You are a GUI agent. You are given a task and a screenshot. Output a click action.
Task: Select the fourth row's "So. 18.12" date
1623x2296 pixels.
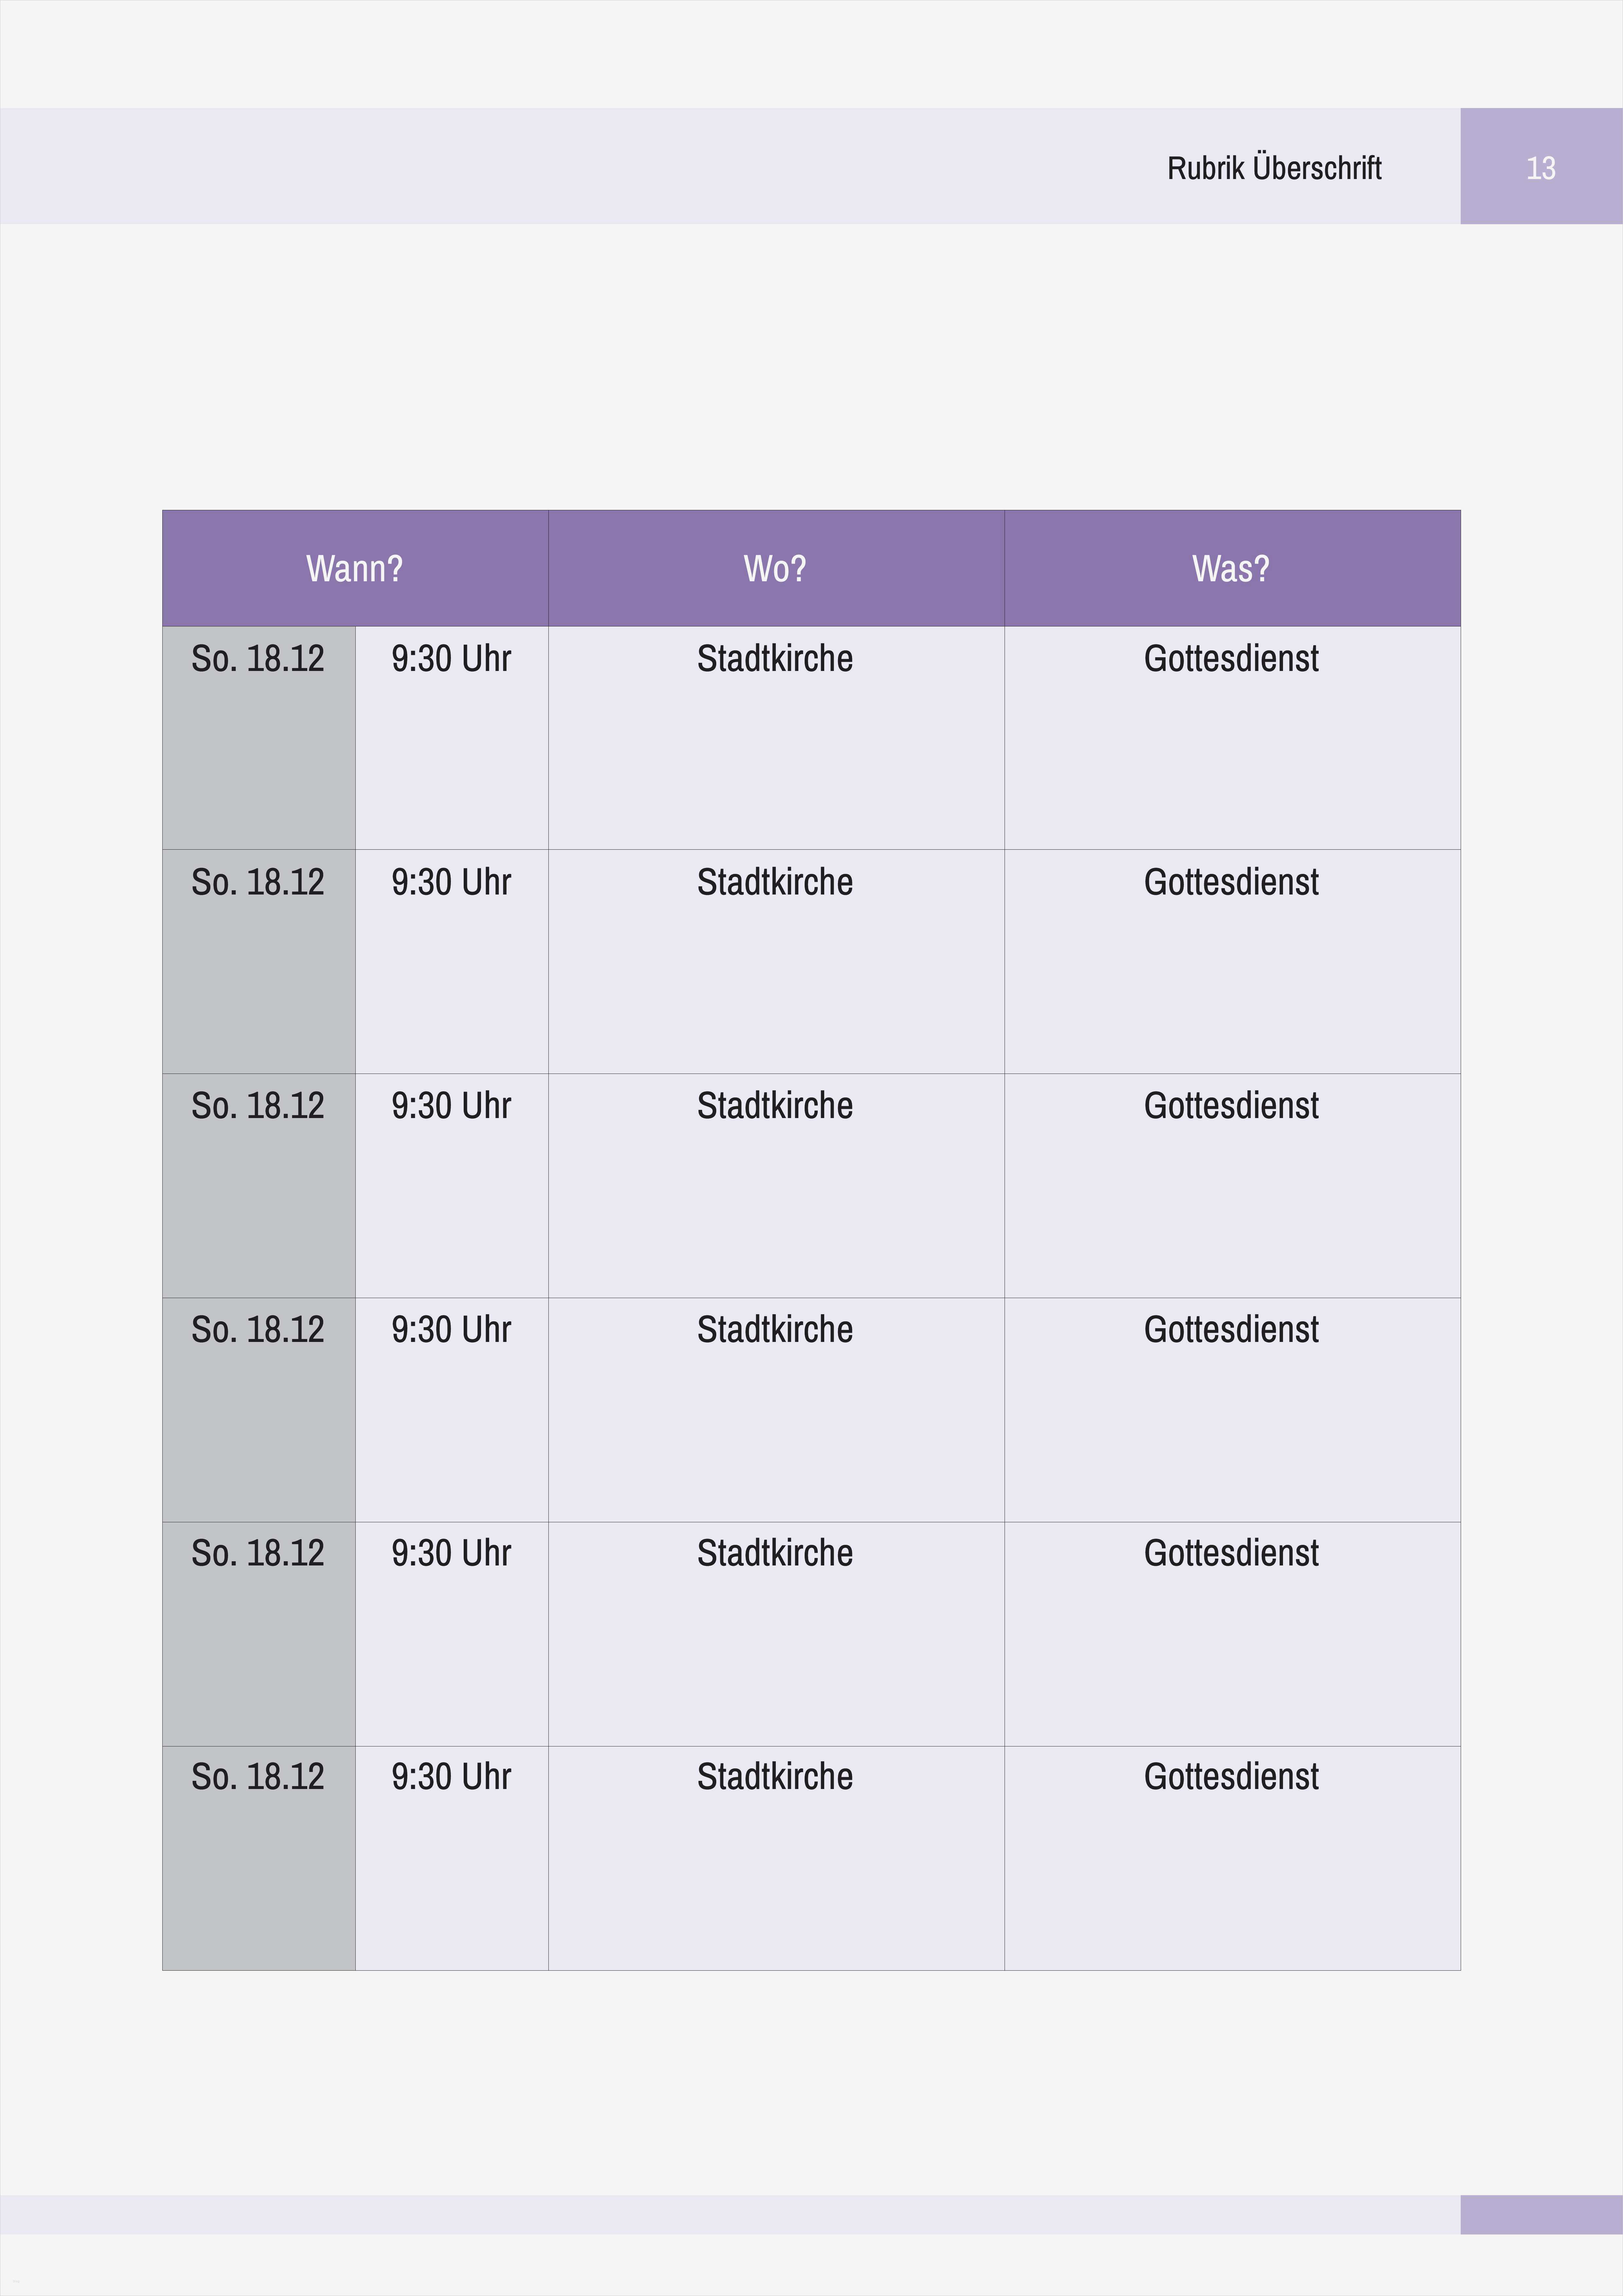(x=258, y=1330)
